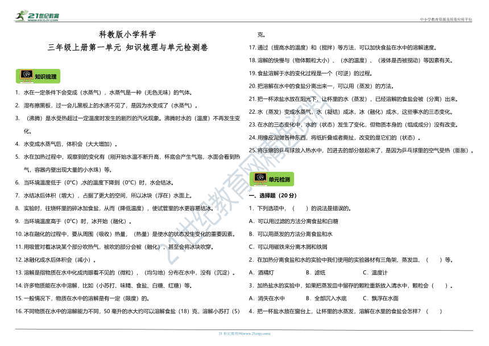
Task: Click item 25 about 压瘪的乒乓球
Action: (x=362, y=151)
